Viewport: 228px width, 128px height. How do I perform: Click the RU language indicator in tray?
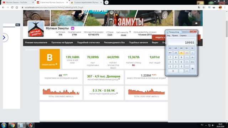(x=202, y=125)
